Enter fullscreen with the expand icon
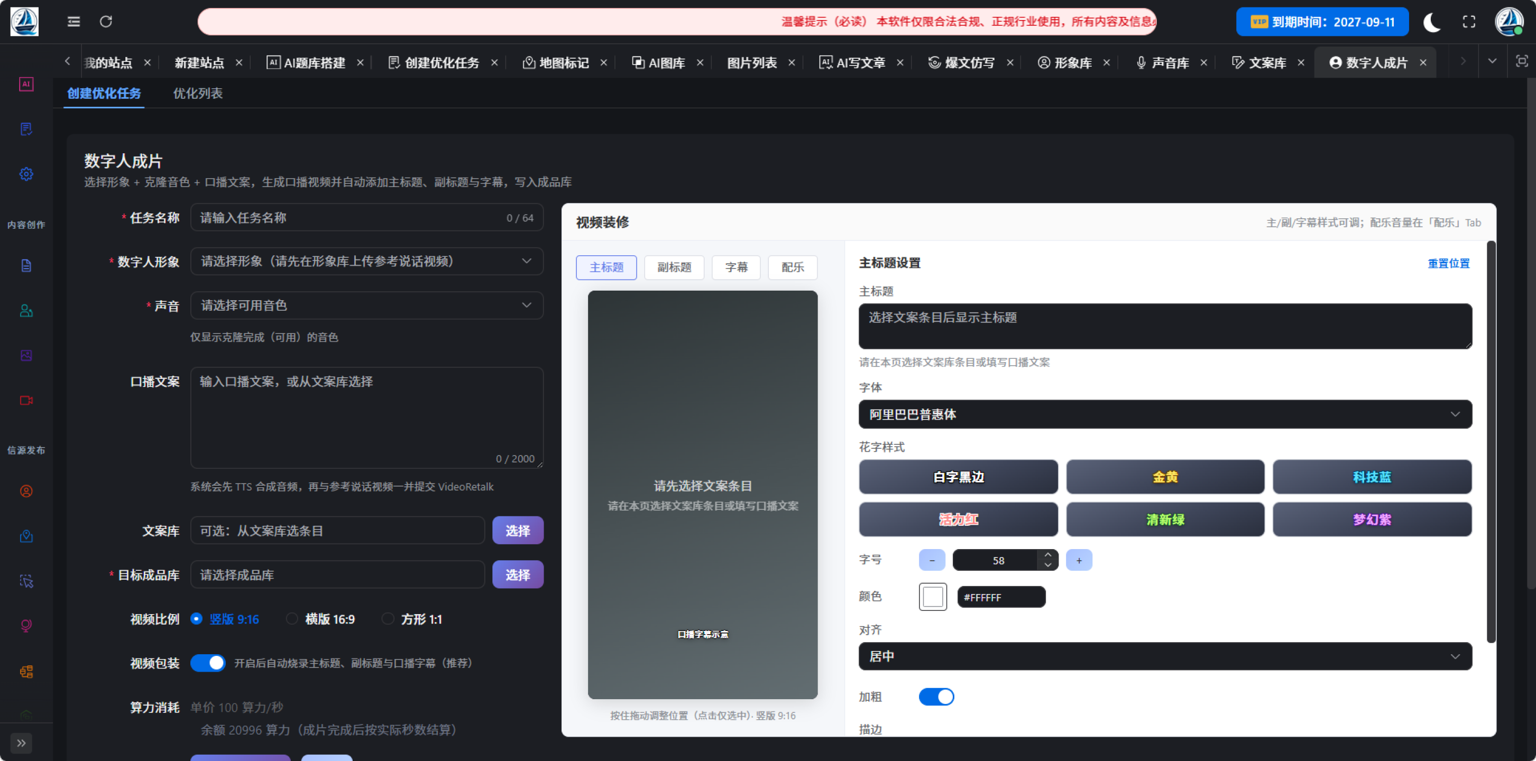 click(1469, 22)
